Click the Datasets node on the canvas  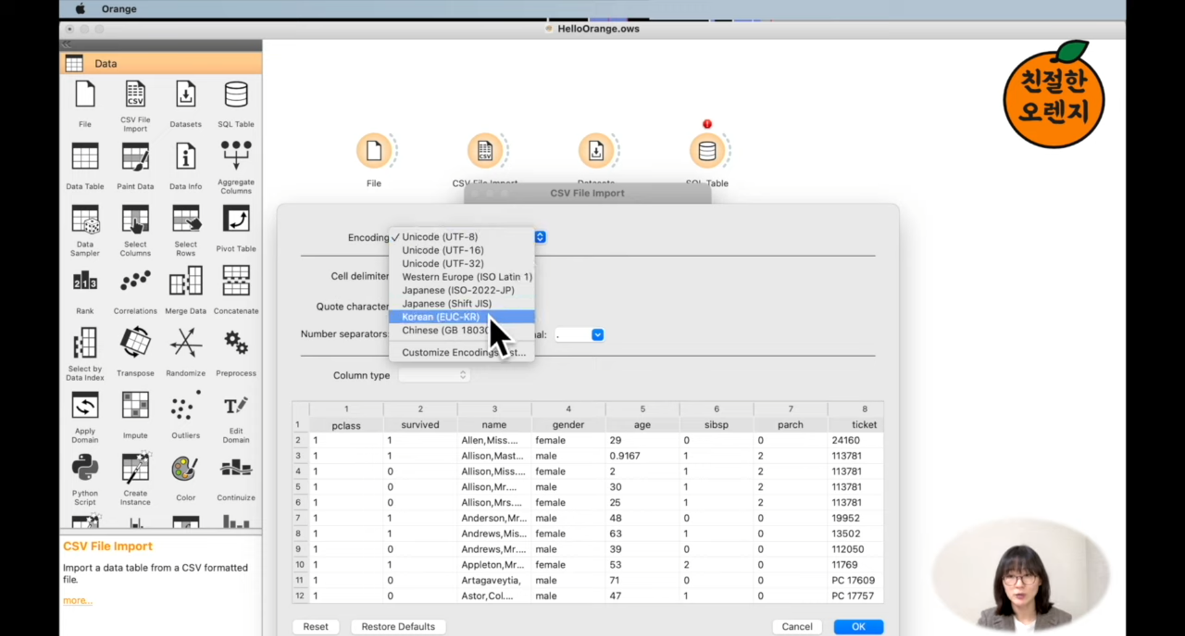point(596,151)
